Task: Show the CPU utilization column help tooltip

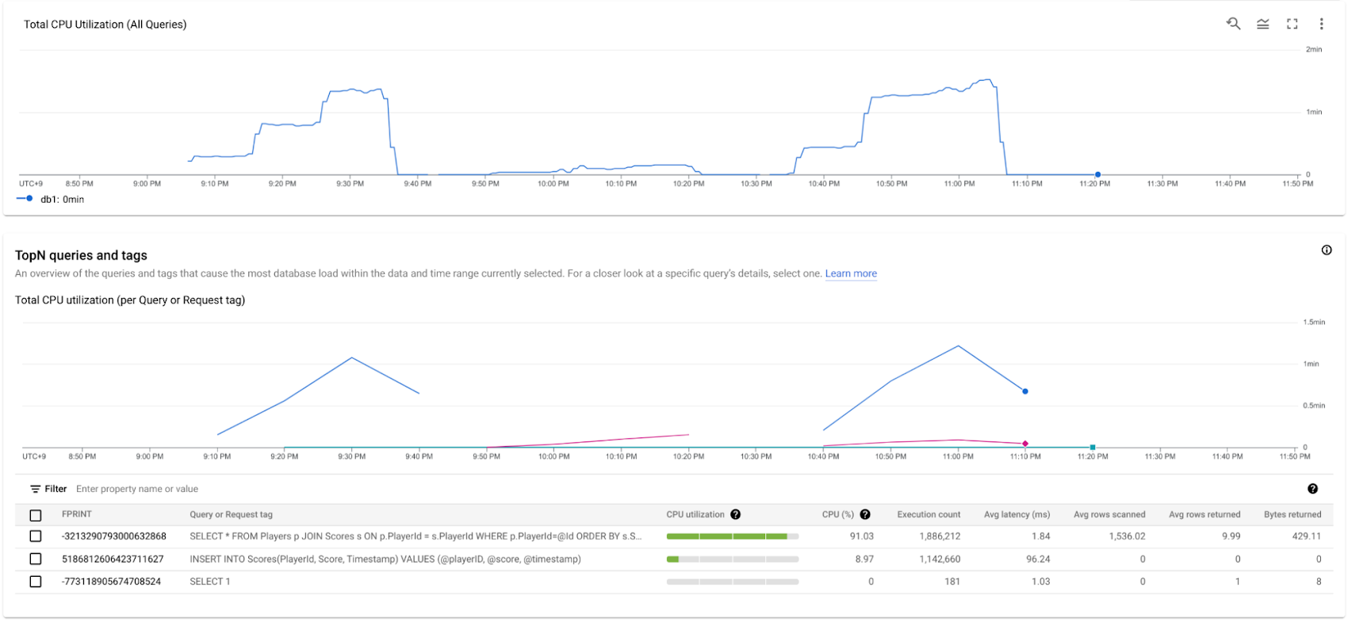Action: (736, 514)
